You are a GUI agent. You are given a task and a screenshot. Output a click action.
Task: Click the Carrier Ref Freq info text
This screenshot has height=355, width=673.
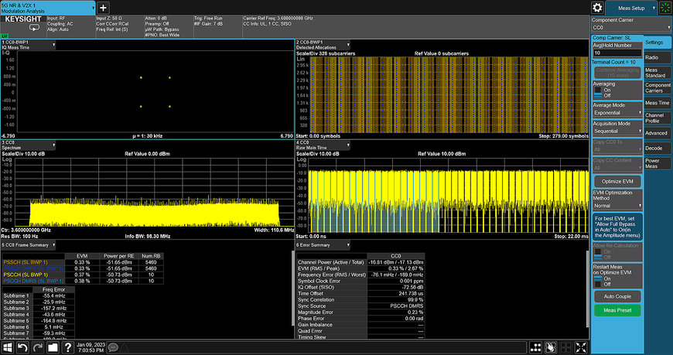point(278,19)
